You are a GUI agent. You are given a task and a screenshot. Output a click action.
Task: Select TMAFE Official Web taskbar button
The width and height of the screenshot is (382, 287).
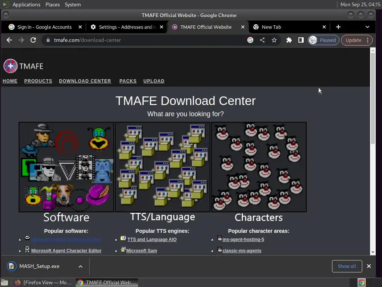click(x=107, y=283)
